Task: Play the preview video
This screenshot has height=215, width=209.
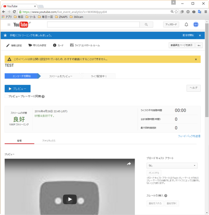Action: (x=70, y=199)
